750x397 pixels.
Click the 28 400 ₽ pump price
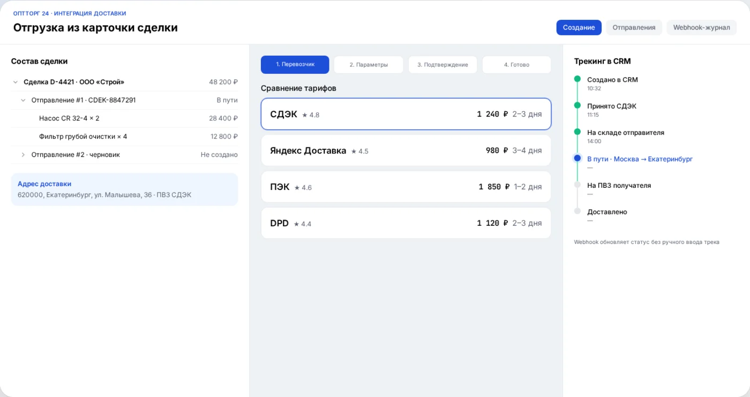[223, 119]
